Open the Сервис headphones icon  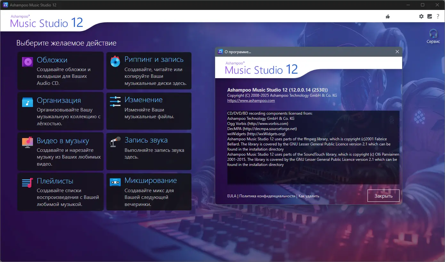pos(433,34)
